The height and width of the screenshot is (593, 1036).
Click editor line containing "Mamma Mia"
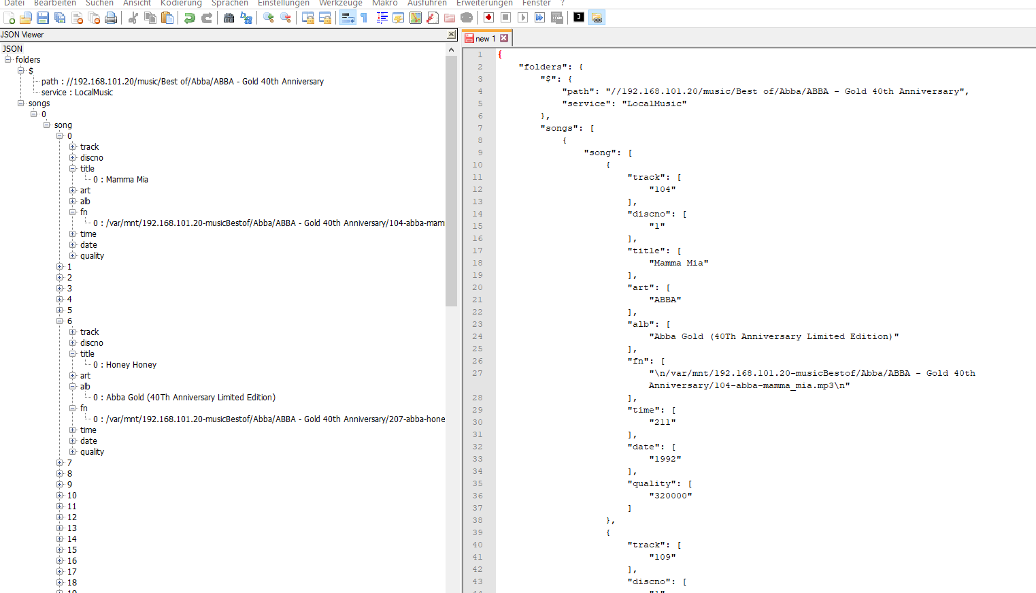[680, 263]
